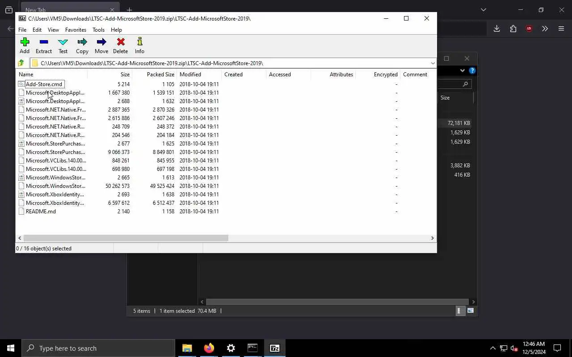
Task: Click Explorer window's help question mark icon
Action: 472,71
